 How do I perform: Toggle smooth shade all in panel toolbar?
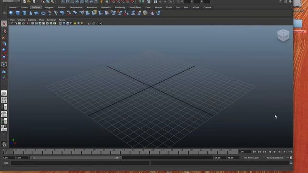tap(64, 24)
